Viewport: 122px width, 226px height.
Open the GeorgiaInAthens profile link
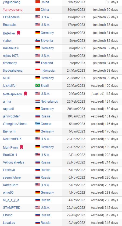tap(15, 124)
